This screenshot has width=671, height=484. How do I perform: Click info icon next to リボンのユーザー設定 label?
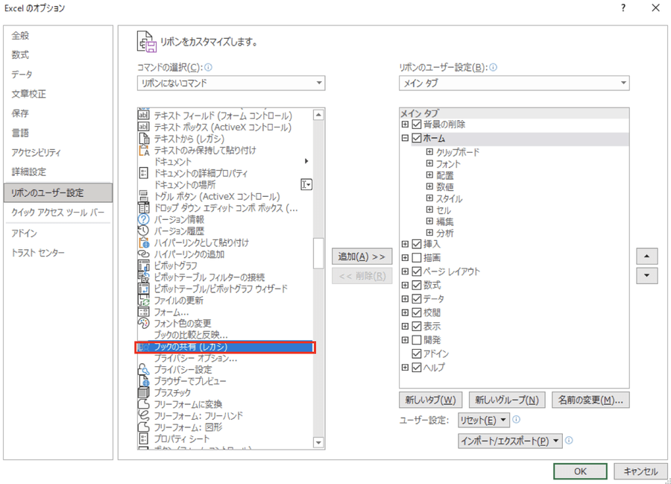(493, 67)
